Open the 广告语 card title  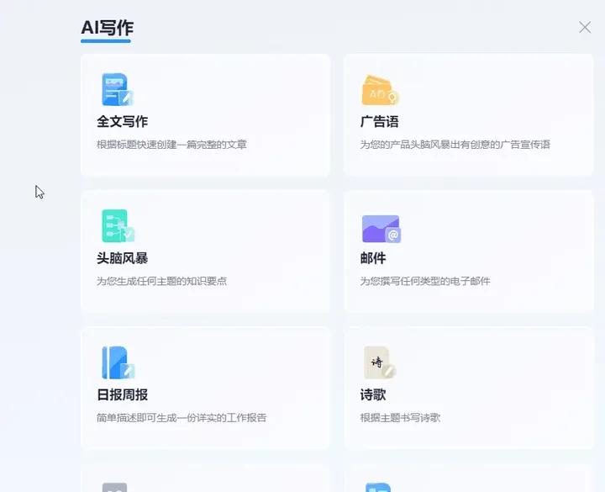tap(379, 122)
